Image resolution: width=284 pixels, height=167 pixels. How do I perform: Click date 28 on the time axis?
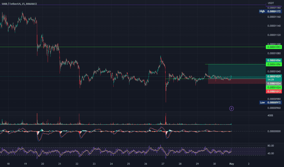point(180,164)
